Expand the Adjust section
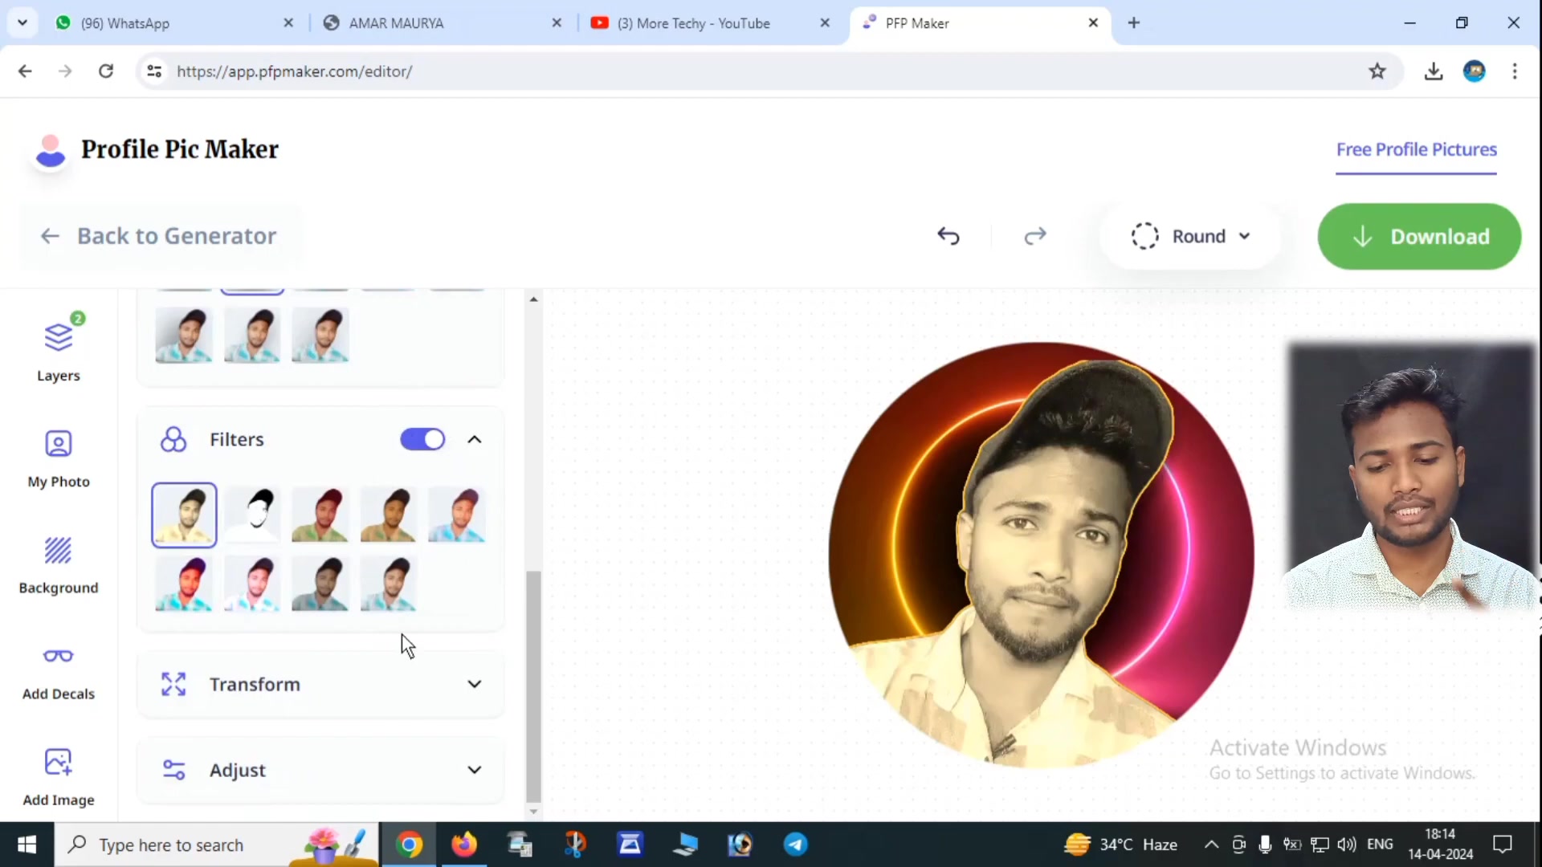 pyautogui.click(x=475, y=770)
